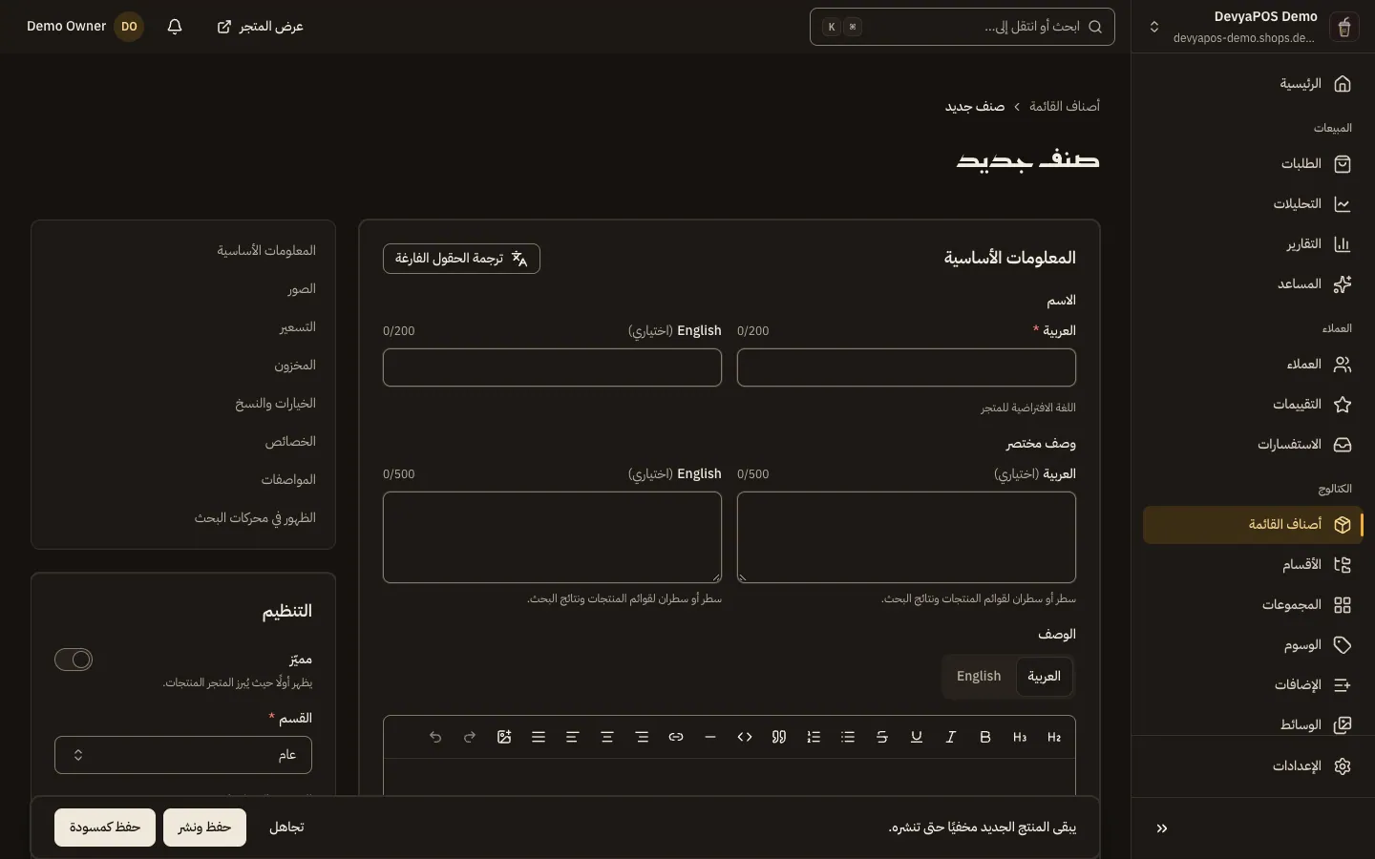Click تجاهل discard button
Image resolution: width=1375 pixels, height=859 pixels.
click(x=286, y=828)
